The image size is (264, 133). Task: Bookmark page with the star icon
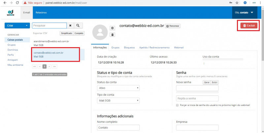click(x=237, y=3)
